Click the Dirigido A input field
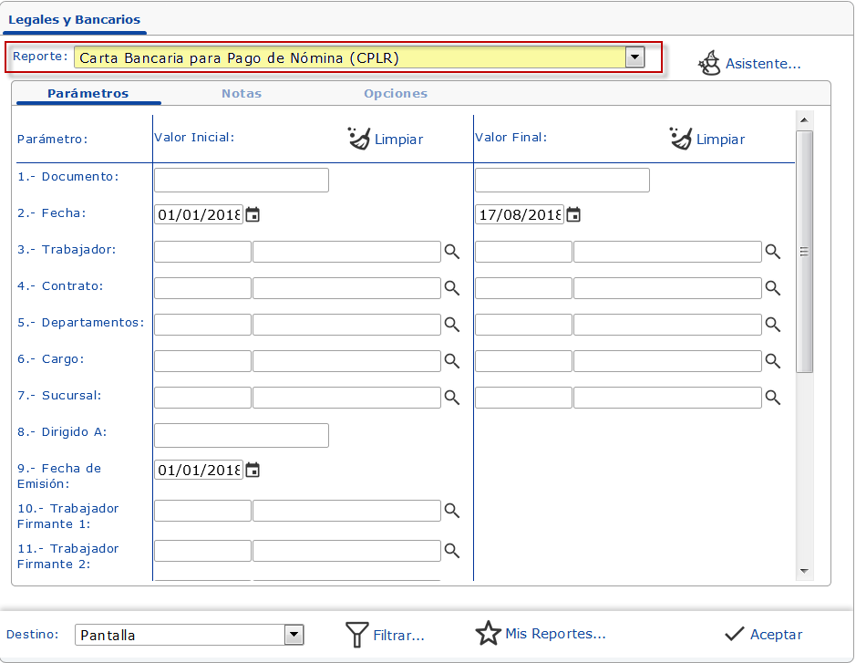The width and height of the screenshot is (856, 663). [x=241, y=435]
